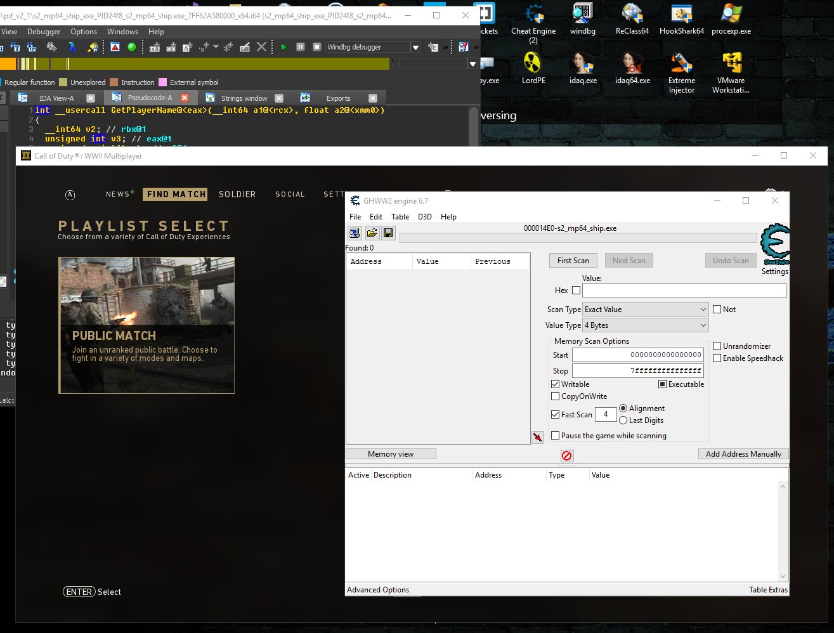Viewport: 834px width, 633px height.
Task: Open the Windbg debugger dropdown in IDA
Action: pos(415,47)
